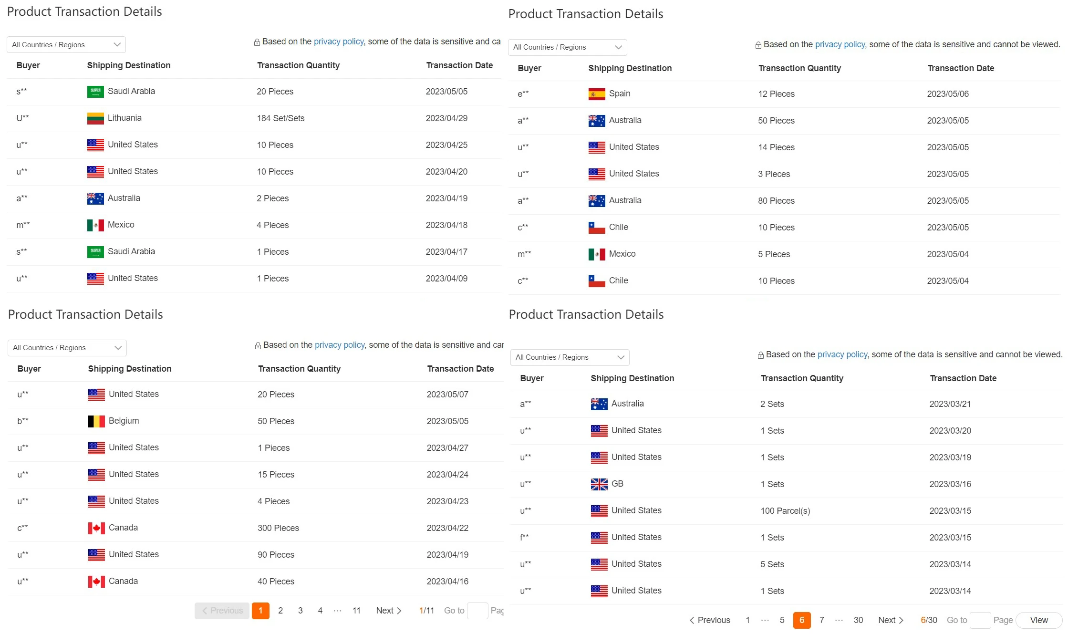Image resolution: width=1068 pixels, height=634 pixels.
Task: Click the GB flag icon
Action: 599,484
